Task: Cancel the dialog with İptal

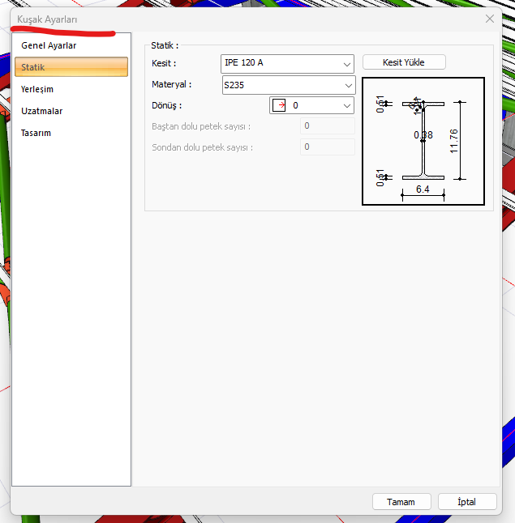Action: pyautogui.click(x=466, y=502)
